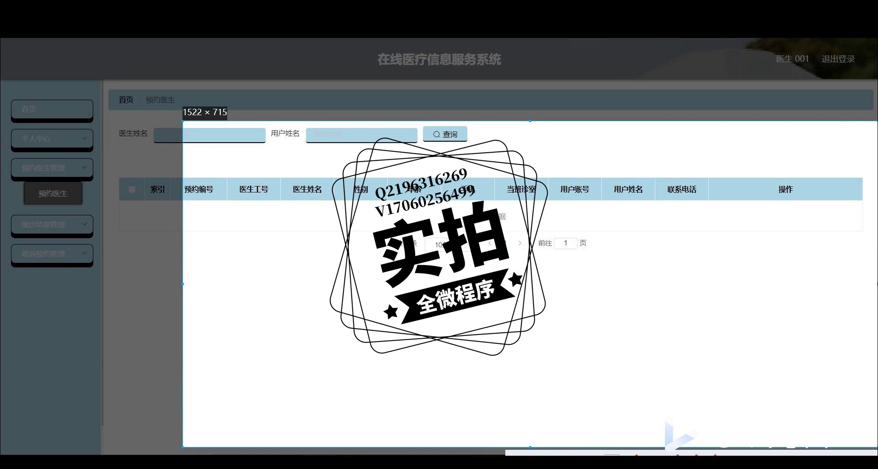Click 退出登录 to log out

[838, 59]
